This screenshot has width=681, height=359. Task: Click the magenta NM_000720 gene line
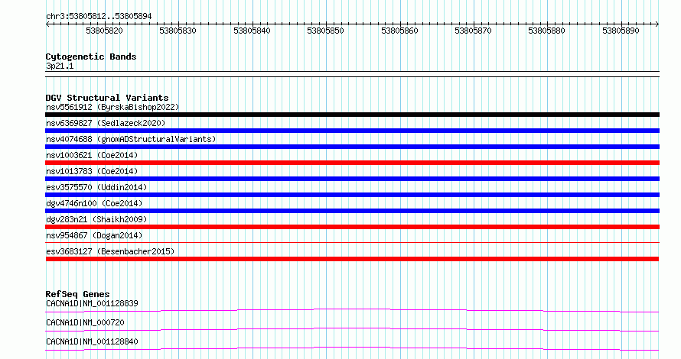click(x=352, y=329)
